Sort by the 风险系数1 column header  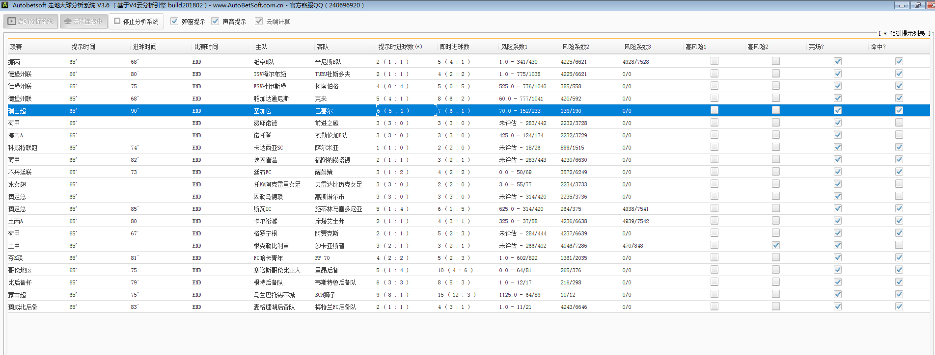tap(514, 47)
